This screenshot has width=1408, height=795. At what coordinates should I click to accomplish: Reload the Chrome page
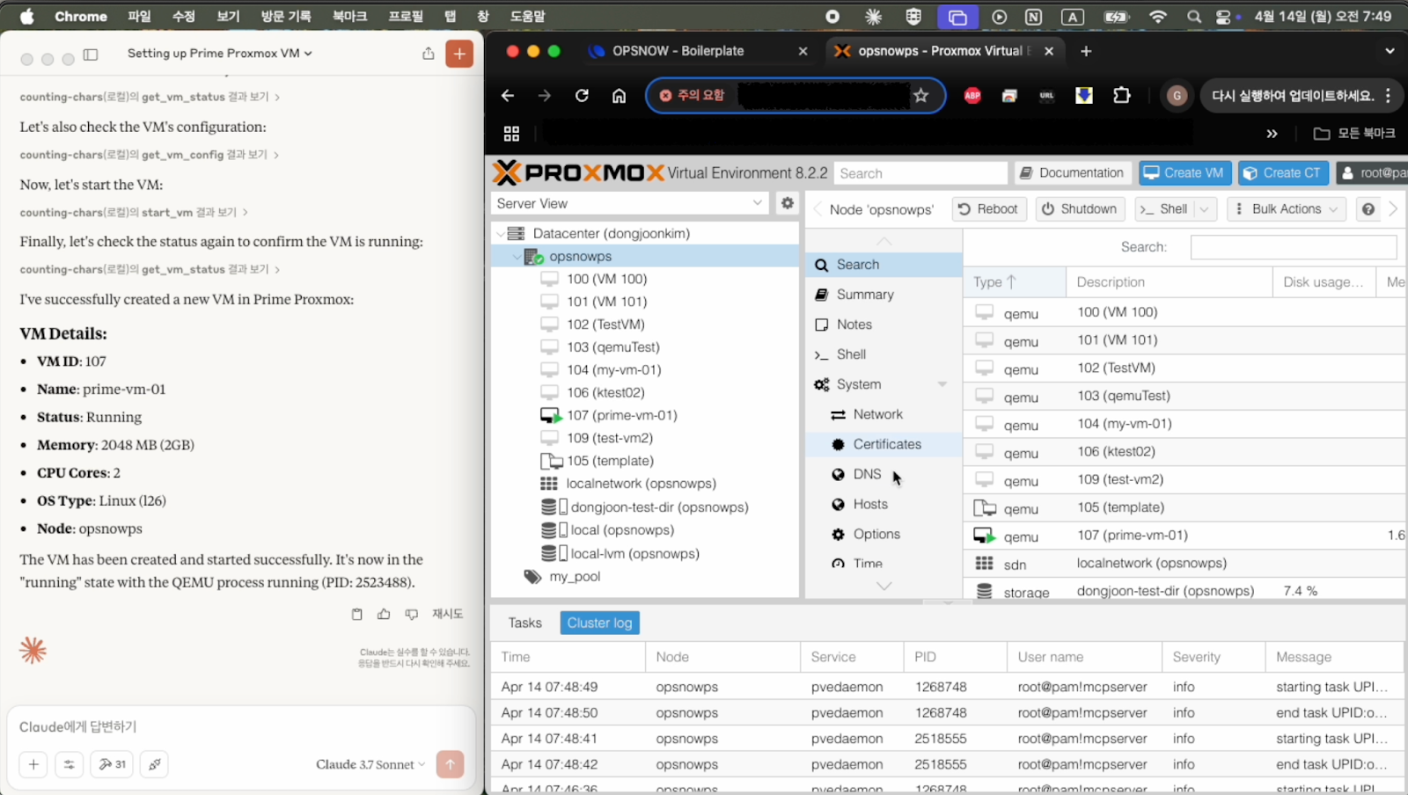pos(582,96)
